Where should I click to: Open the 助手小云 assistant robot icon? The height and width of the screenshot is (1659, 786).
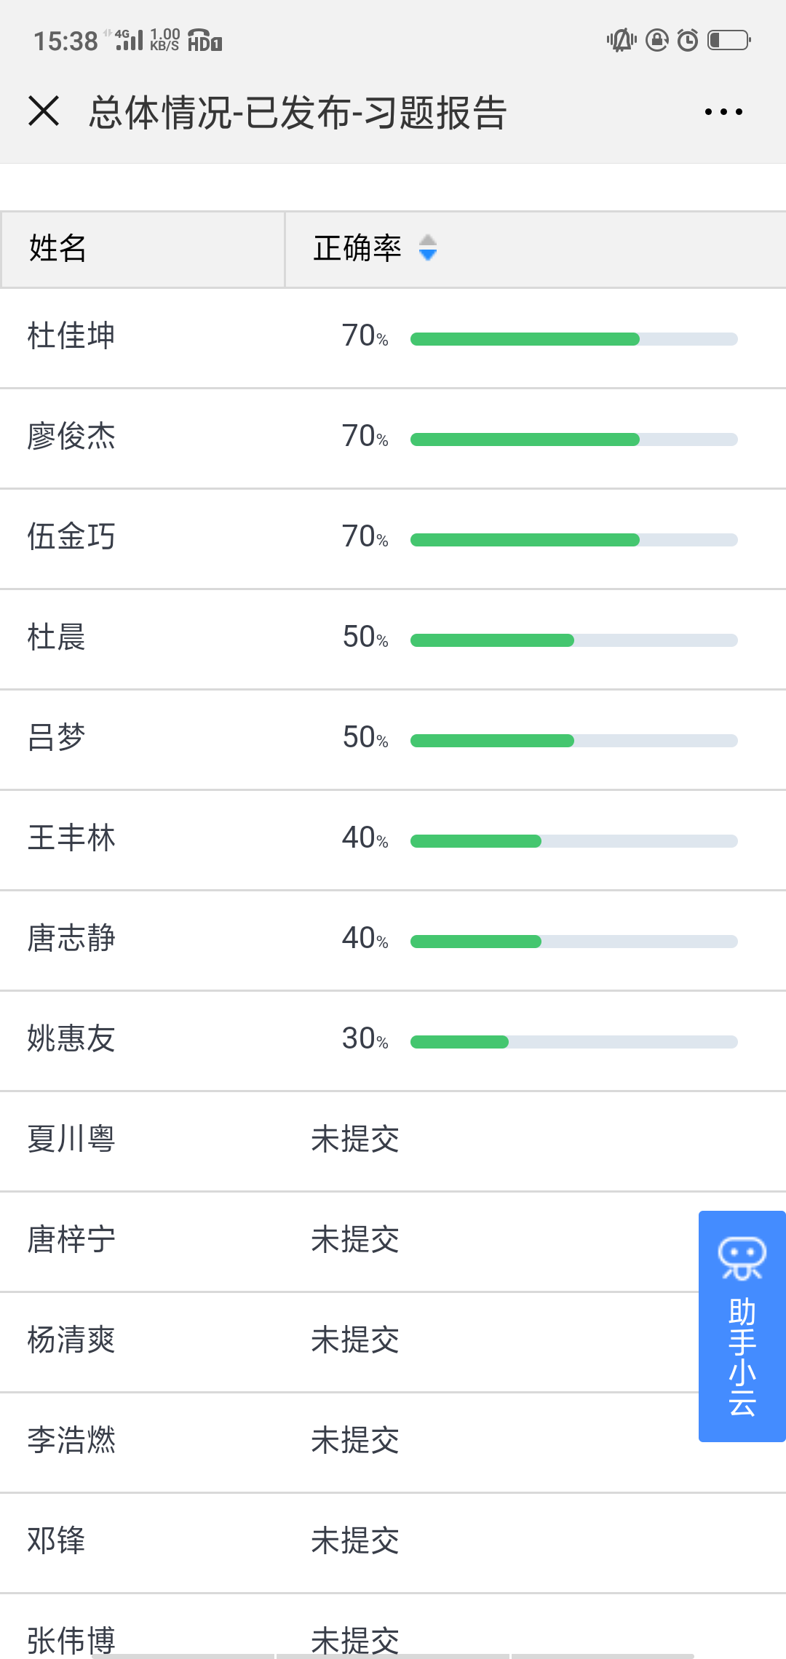coord(742,1258)
